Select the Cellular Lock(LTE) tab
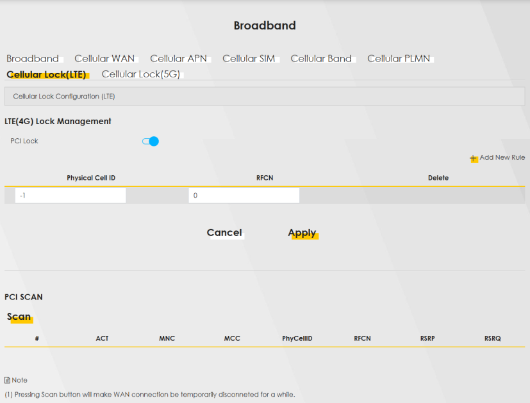The image size is (530, 403). pyautogui.click(x=46, y=74)
